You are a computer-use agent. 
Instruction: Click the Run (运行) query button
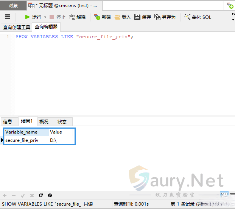click(x=33, y=17)
